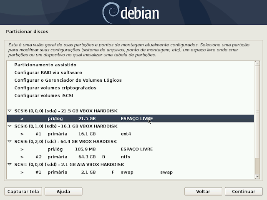
Task: Click the 'B' boot flag on ntfs row
Action: (103, 157)
